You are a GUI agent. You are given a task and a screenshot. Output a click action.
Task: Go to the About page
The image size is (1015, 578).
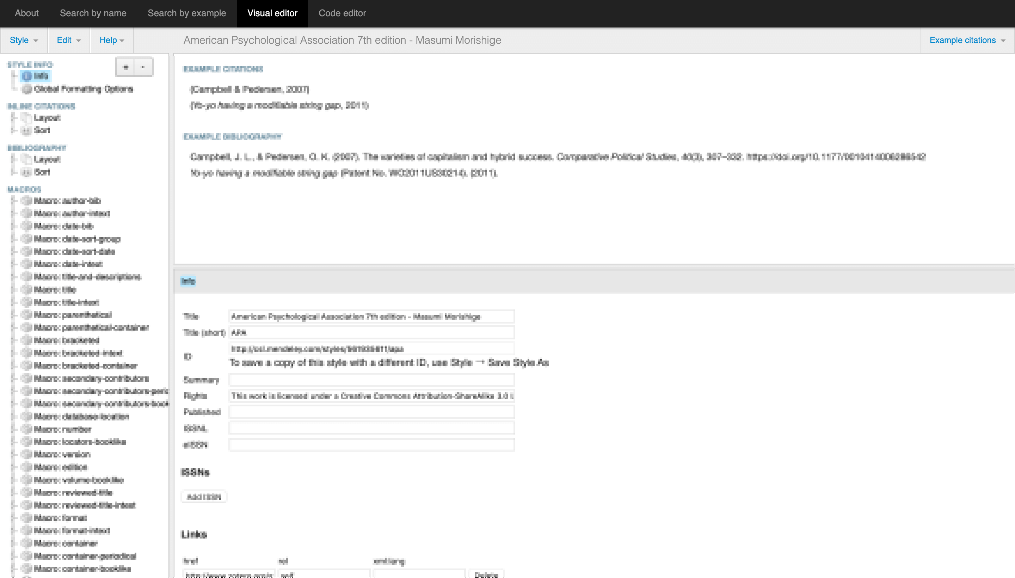point(26,13)
